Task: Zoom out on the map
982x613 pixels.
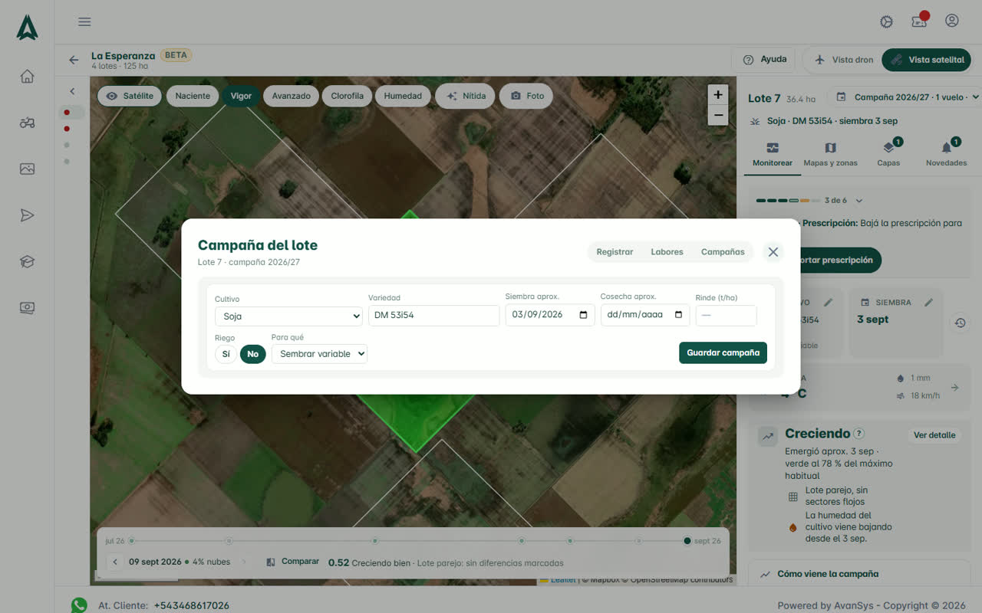Action: pos(717,116)
